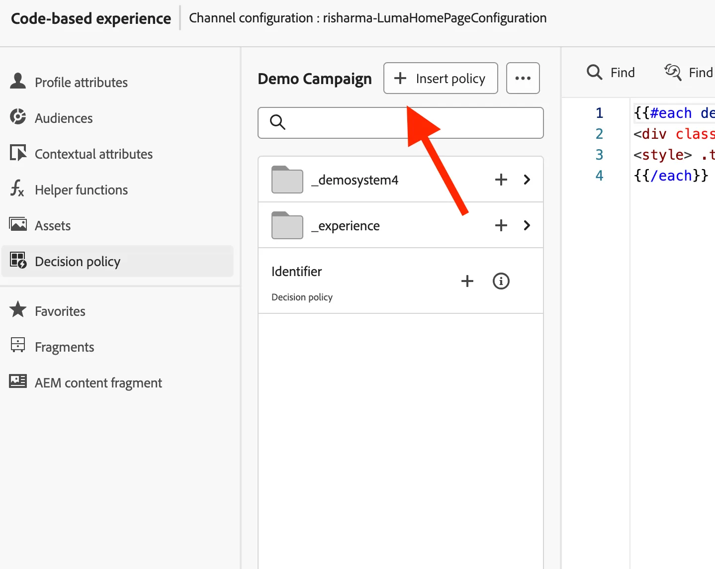Image resolution: width=715 pixels, height=569 pixels.
Task: Click line 2 starting with <div class
Action: pyautogui.click(x=674, y=134)
